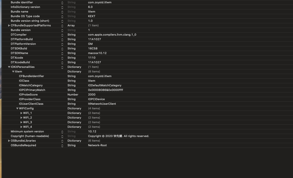Expand the CFBundleSupportedPlatforms array row
293x178 pixels.
point(9,25)
